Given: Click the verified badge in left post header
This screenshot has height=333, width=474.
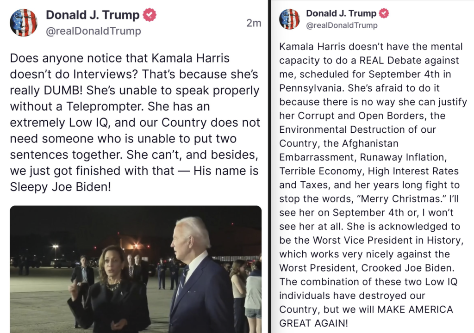Looking at the screenshot, I should [149, 15].
